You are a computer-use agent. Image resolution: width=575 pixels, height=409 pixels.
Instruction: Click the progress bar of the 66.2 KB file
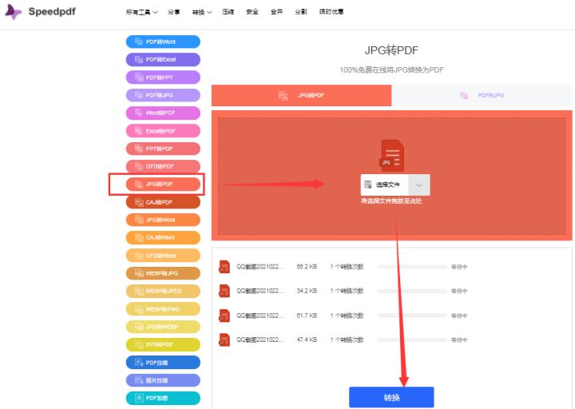412,267
